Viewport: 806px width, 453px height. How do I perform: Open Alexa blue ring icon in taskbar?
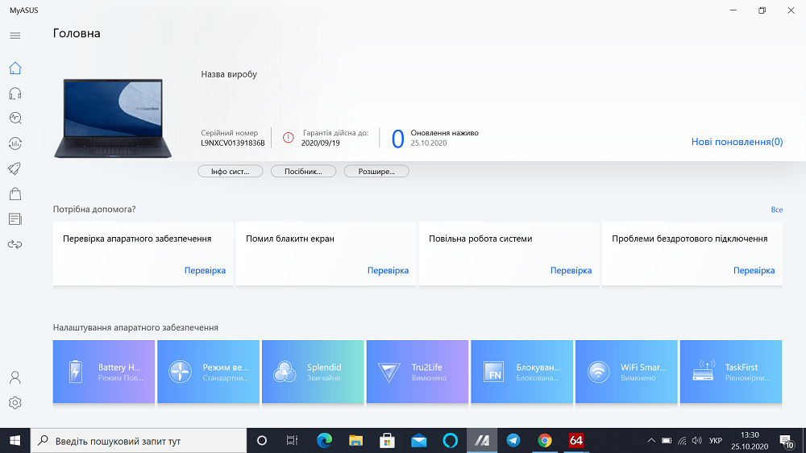point(450,441)
